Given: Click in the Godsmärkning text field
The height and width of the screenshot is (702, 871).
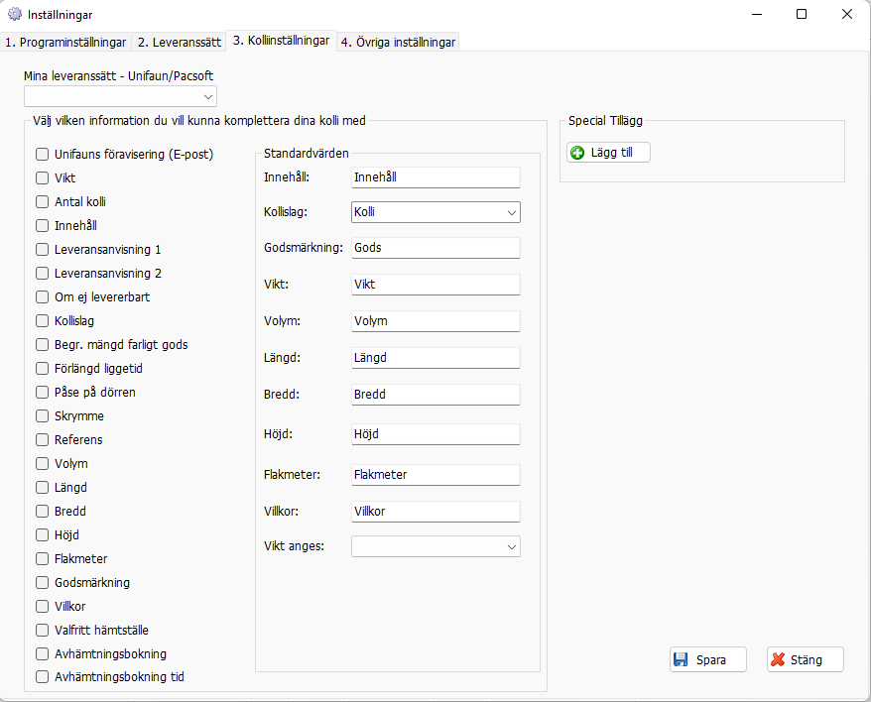Looking at the screenshot, I should [435, 248].
